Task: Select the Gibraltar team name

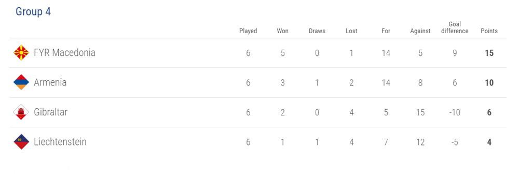Action: [x=51, y=112]
